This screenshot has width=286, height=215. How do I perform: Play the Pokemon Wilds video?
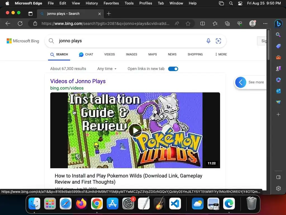135,130
